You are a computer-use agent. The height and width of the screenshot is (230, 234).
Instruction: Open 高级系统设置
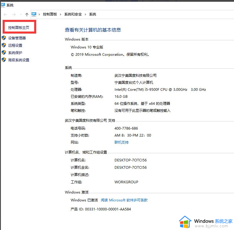pos(19,60)
